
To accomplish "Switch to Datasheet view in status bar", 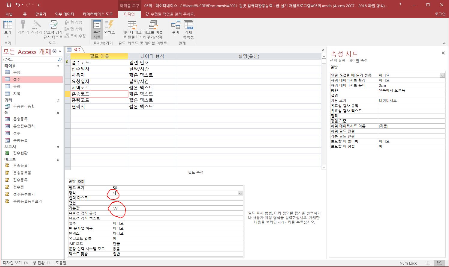I will 428,263.
